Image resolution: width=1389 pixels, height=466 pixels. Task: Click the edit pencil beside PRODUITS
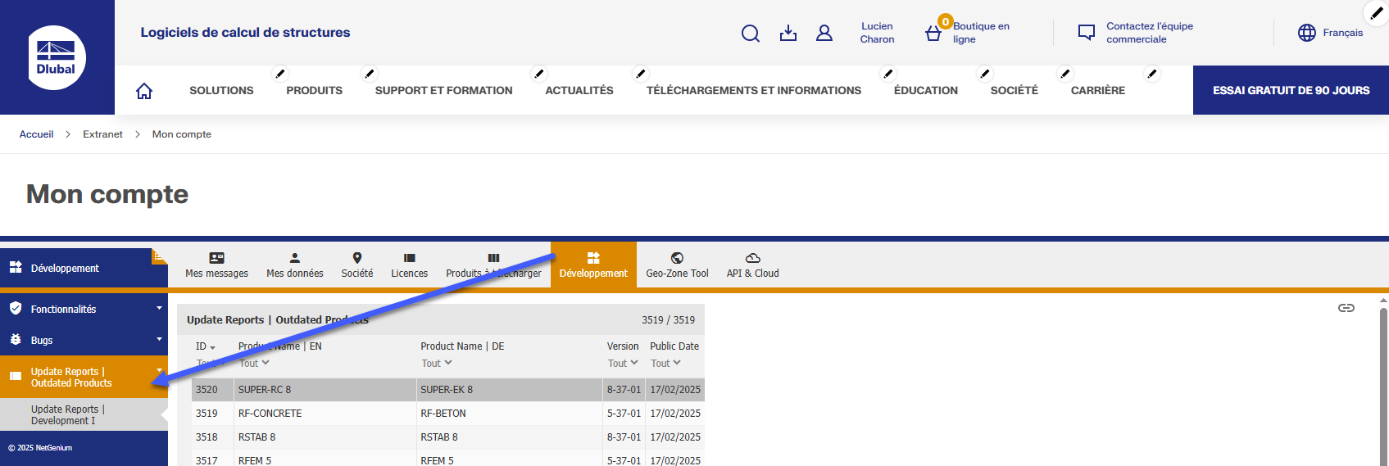[x=369, y=74]
